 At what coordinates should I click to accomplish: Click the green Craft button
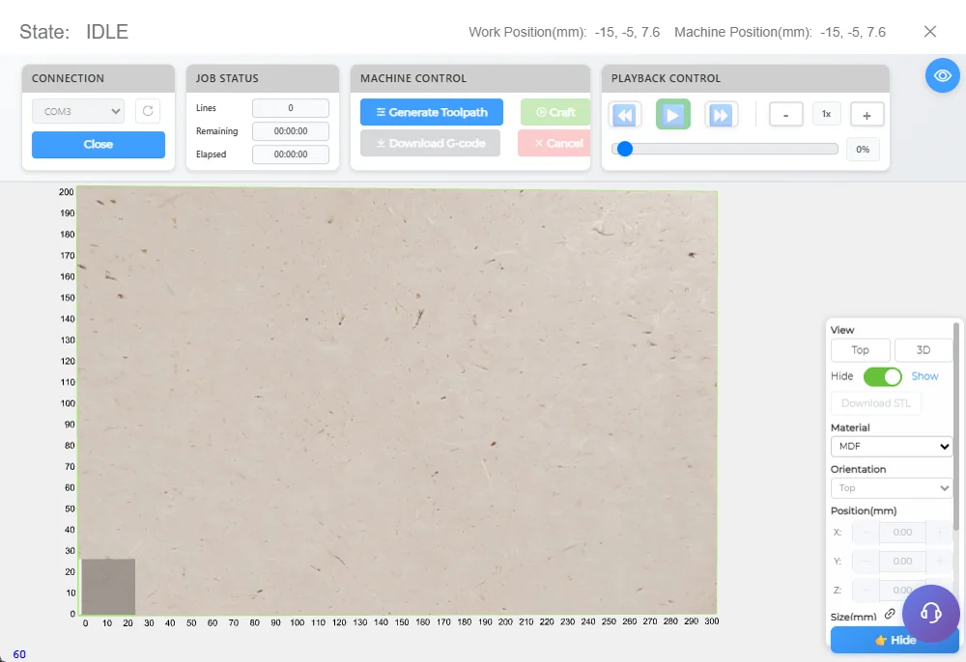click(x=555, y=112)
